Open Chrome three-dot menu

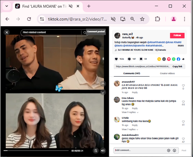(185, 19)
